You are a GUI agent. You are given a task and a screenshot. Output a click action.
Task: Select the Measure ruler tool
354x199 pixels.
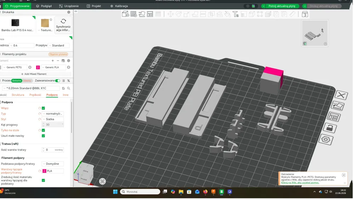tap(292, 14)
